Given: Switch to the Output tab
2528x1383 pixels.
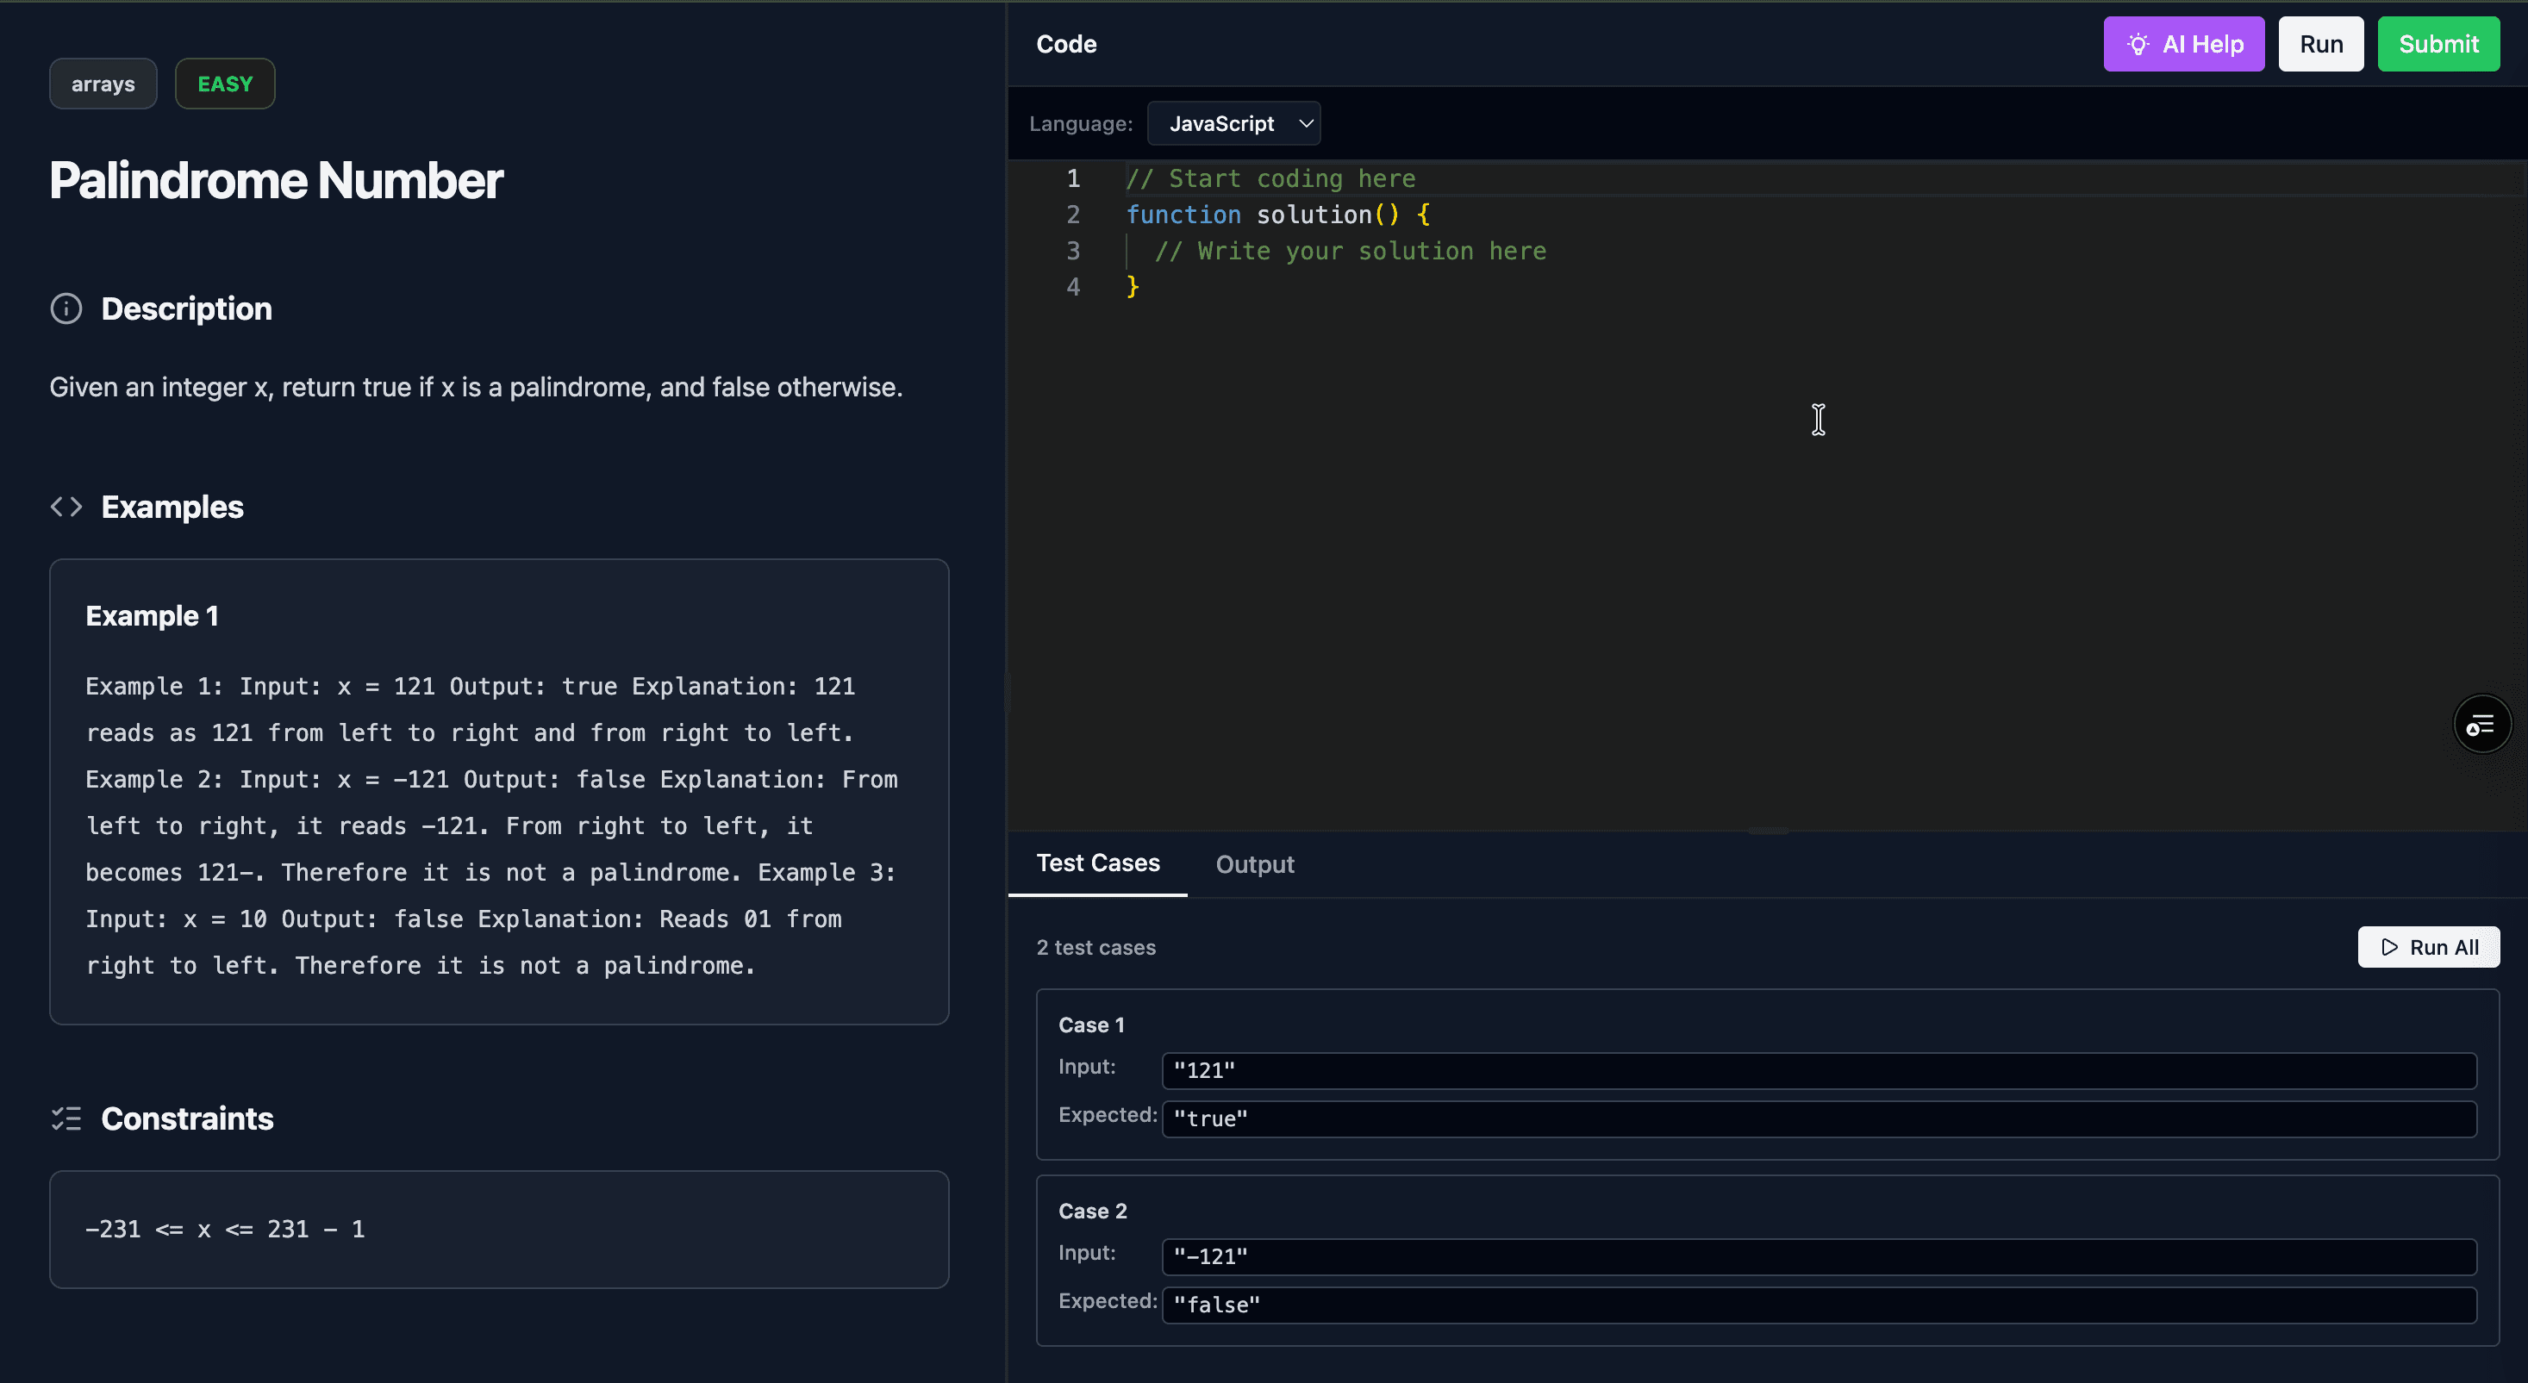Looking at the screenshot, I should (x=1254, y=864).
